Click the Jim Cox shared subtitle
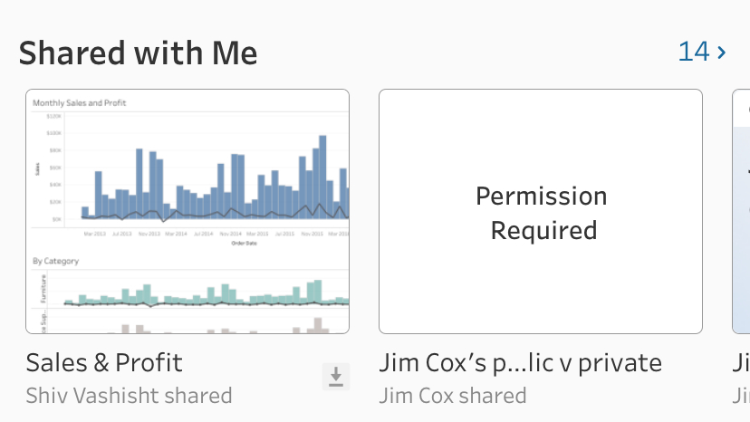Image resolution: width=750 pixels, height=422 pixels. (x=453, y=396)
